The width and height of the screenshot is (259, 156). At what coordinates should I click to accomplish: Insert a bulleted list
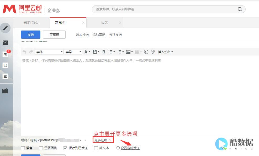pos(110,52)
